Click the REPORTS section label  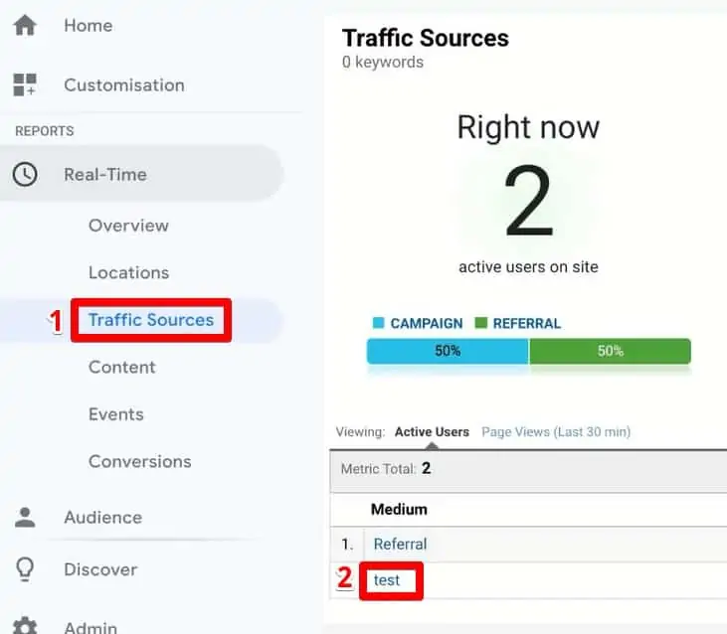pyautogui.click(x=45, y=131)
